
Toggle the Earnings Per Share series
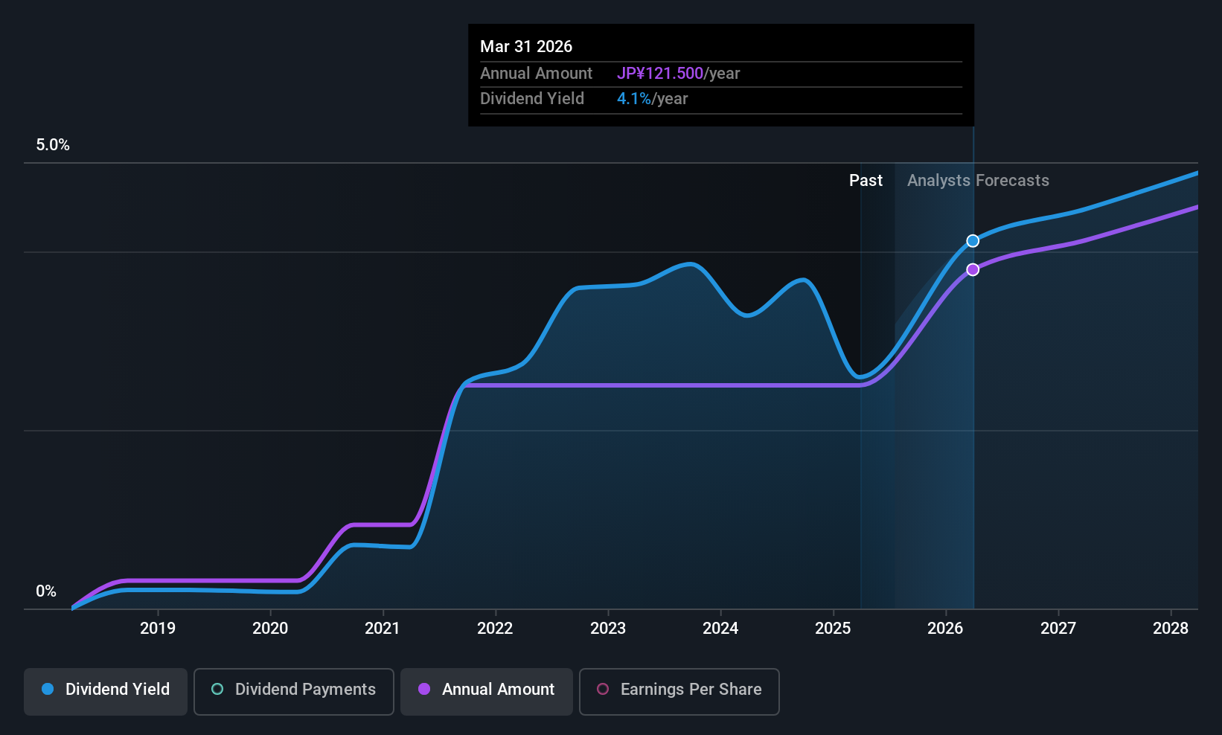click(x=679, y=691)
